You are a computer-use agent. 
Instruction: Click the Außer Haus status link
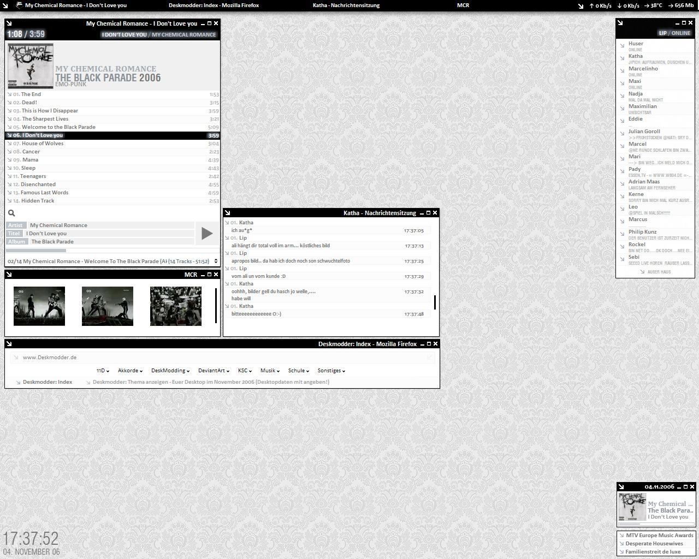coord(659,272)
